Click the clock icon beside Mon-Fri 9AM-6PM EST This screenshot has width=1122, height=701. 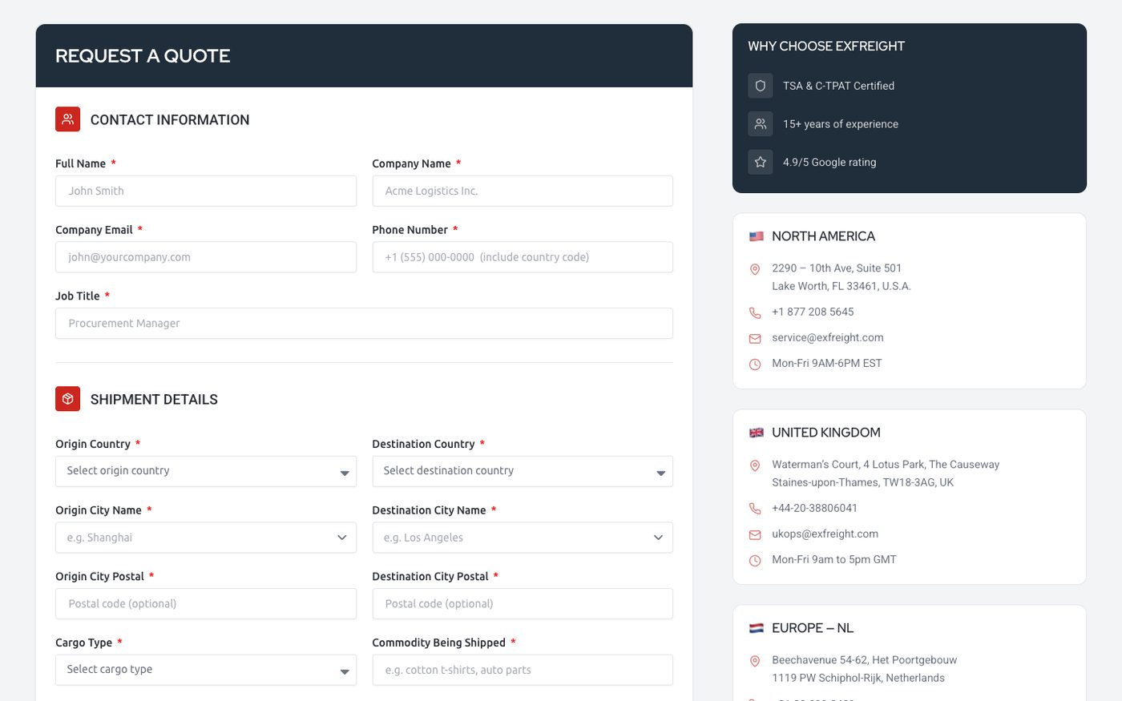(754, 364)
